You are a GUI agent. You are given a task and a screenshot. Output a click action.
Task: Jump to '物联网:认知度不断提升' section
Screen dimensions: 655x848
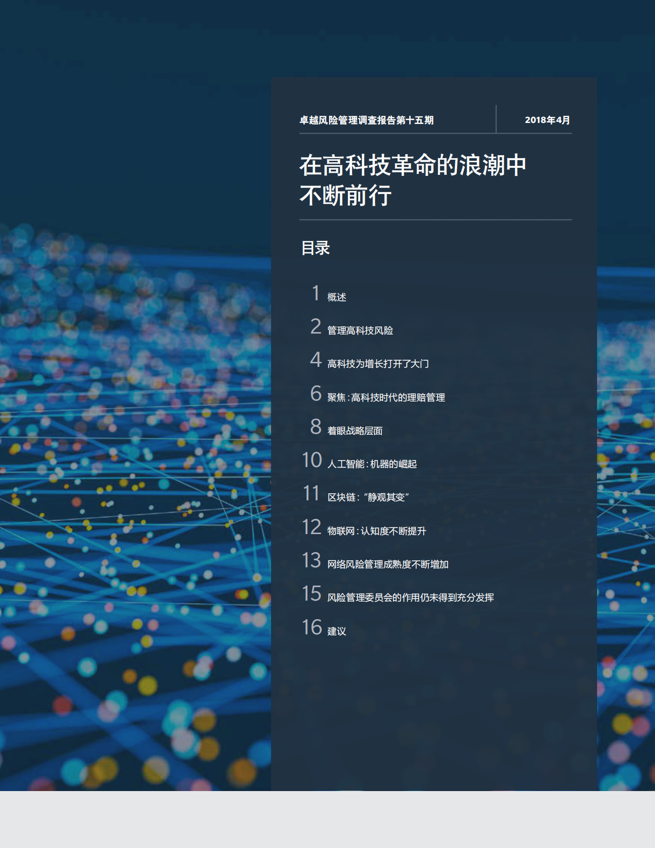pyautogui.click(x=376, y=531)
